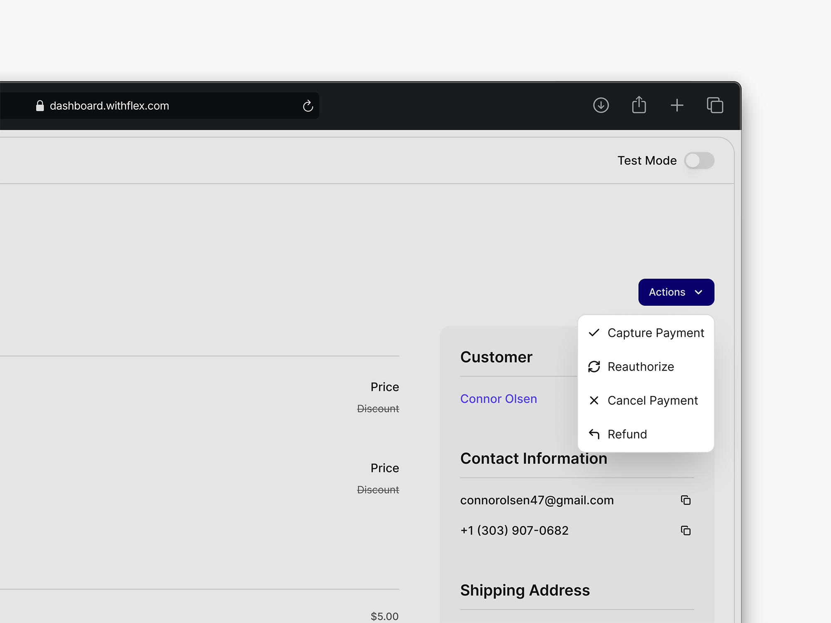Viewport: 831px width, 623px height.
Task: Click the chevron arrow in Actions button
Action: click(x=699, y=292)
